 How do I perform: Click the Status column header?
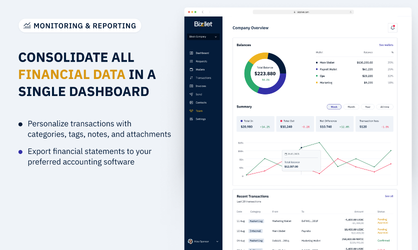pos(381,211)
